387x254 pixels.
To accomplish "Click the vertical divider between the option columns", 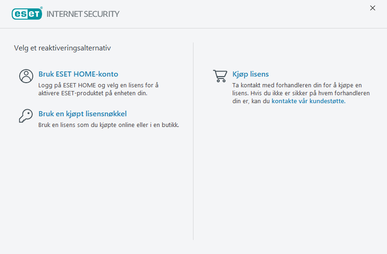I will coord(193,140).
